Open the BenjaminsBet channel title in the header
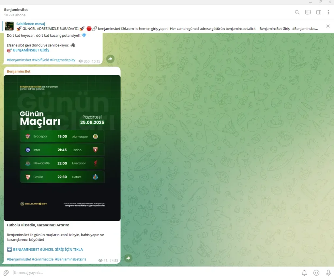334x279 pixels. pos(16,9)
